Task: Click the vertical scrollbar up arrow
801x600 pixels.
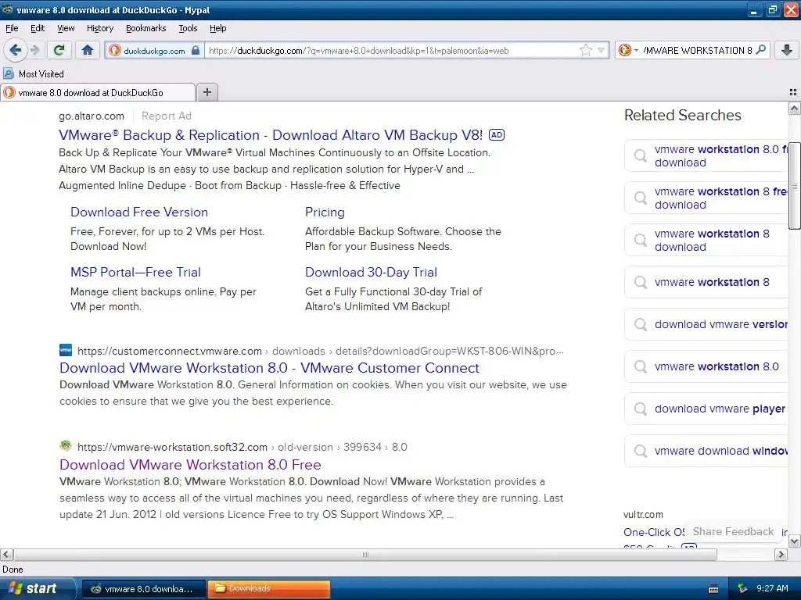Action: [795, 108]
